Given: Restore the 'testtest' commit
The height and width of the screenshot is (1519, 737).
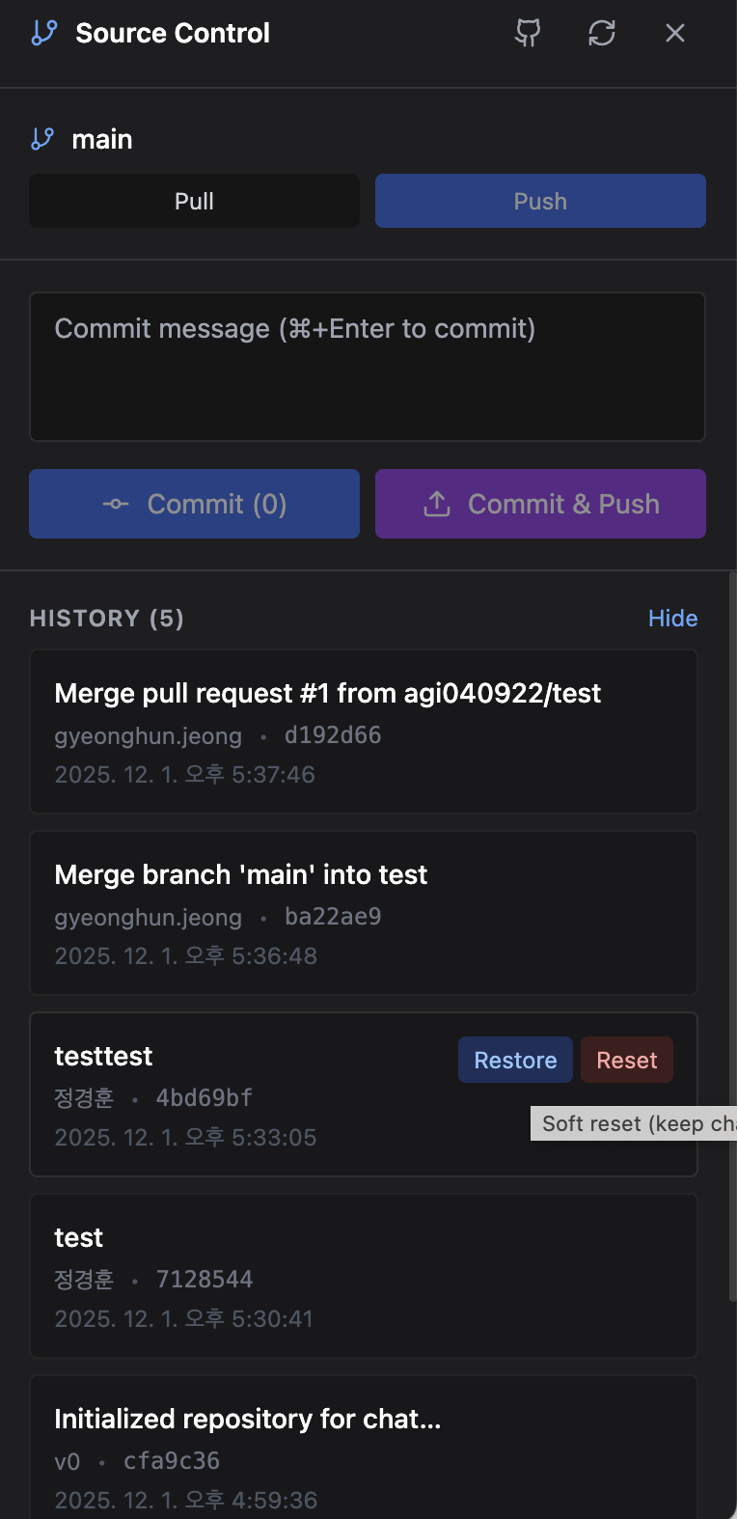Looking at the screenshot, I should [x=515, y=1059].
